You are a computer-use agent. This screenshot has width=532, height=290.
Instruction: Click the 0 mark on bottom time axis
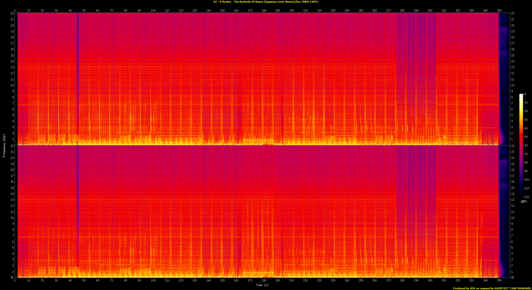coord(15,280)
